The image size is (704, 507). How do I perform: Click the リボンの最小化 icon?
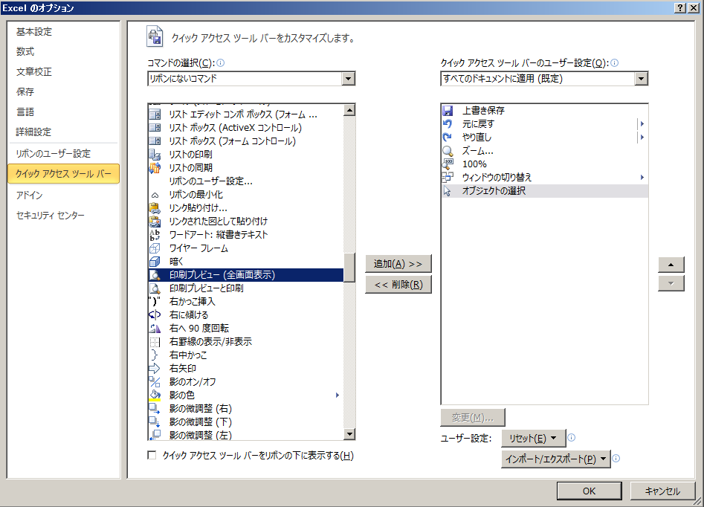click(155, 195)
